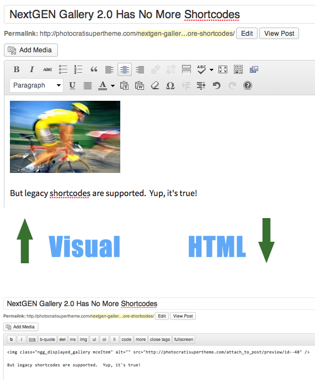
Task: Toggle Italic in the visual editor toolbar
Action: tap(32, 69)
